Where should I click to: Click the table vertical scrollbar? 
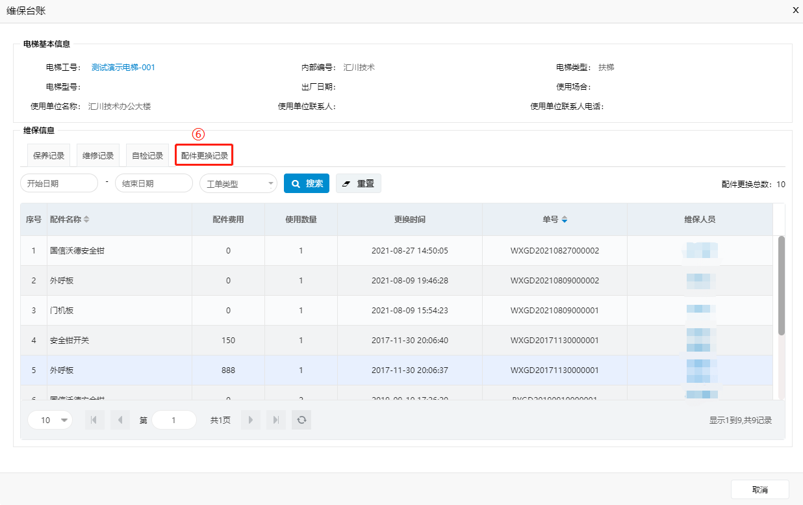pos(782,286)
